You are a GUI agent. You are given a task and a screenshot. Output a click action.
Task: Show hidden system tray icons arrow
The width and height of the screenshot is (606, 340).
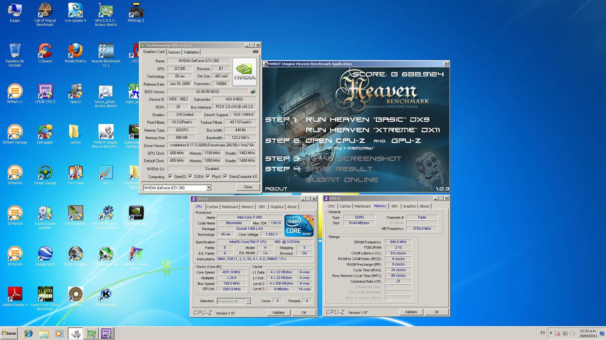pyautogui.click(x=551, y=333)
